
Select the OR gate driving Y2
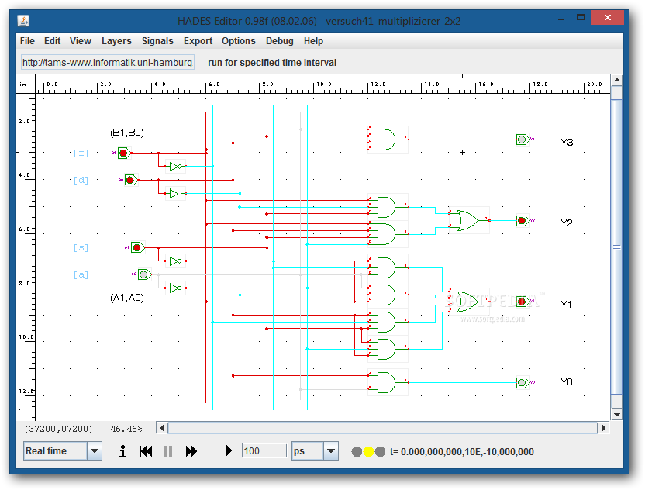point(468,220)
